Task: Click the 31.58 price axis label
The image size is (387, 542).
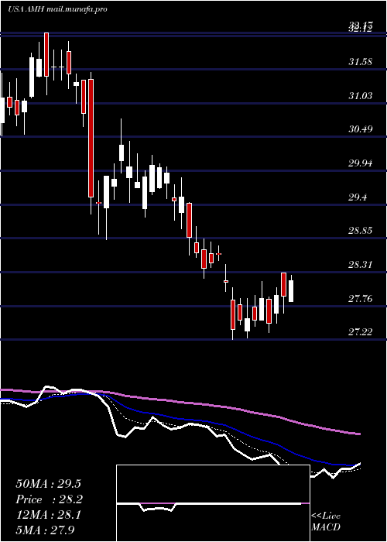Action: tap(361, 62)
